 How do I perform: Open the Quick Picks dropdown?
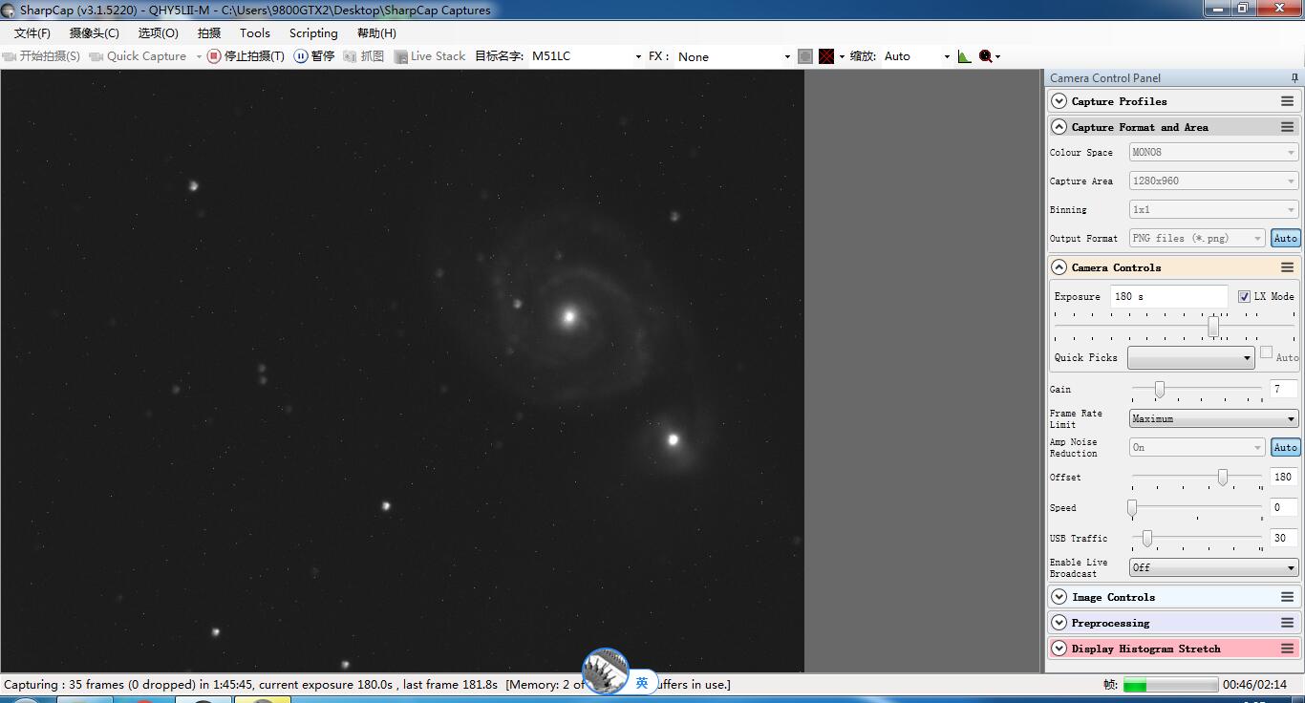click(x=1190, y=357)
